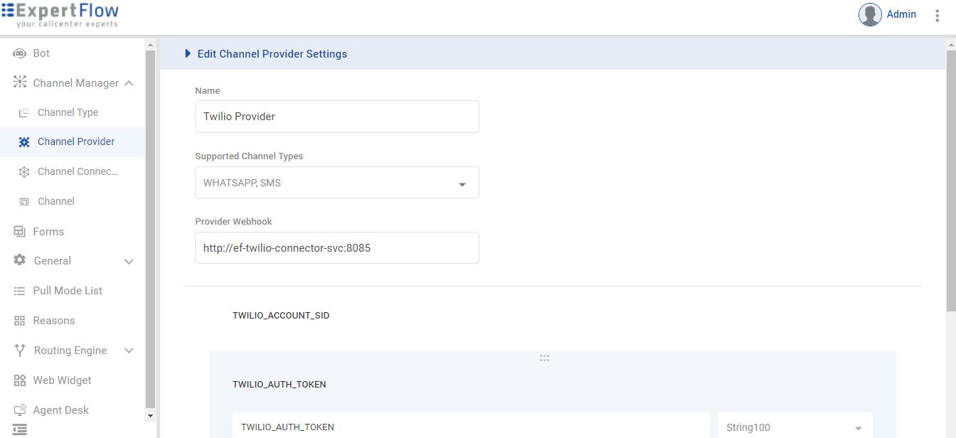Click the Bot icon in sidebar

pyautogui.click(x=20, y=53)
